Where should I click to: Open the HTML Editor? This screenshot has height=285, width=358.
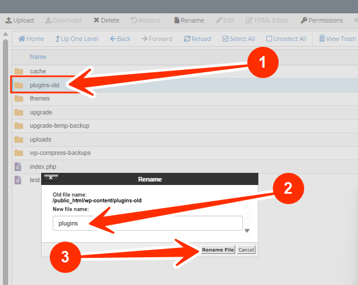[267, 20]
